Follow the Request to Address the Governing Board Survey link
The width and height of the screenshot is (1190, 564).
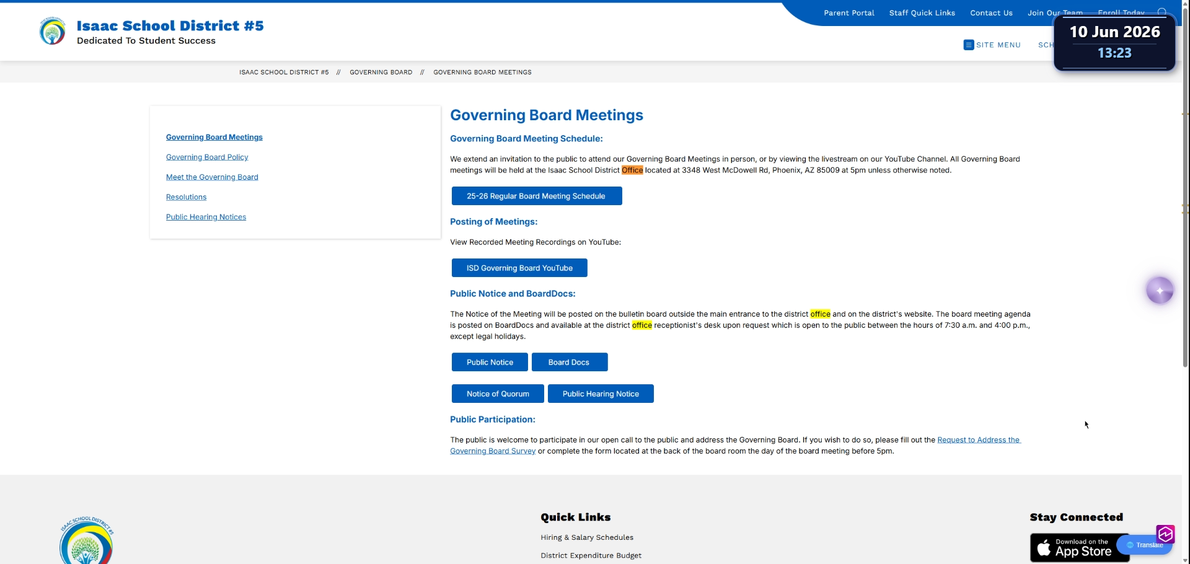pyautogui.click(x=735, y=446)
